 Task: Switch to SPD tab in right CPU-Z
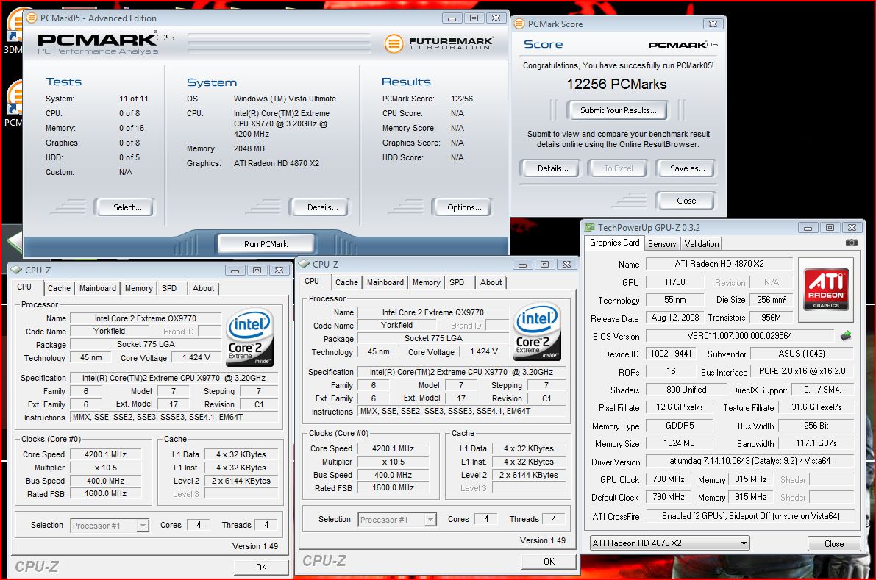pyautogui.click(x=457, y=282)
